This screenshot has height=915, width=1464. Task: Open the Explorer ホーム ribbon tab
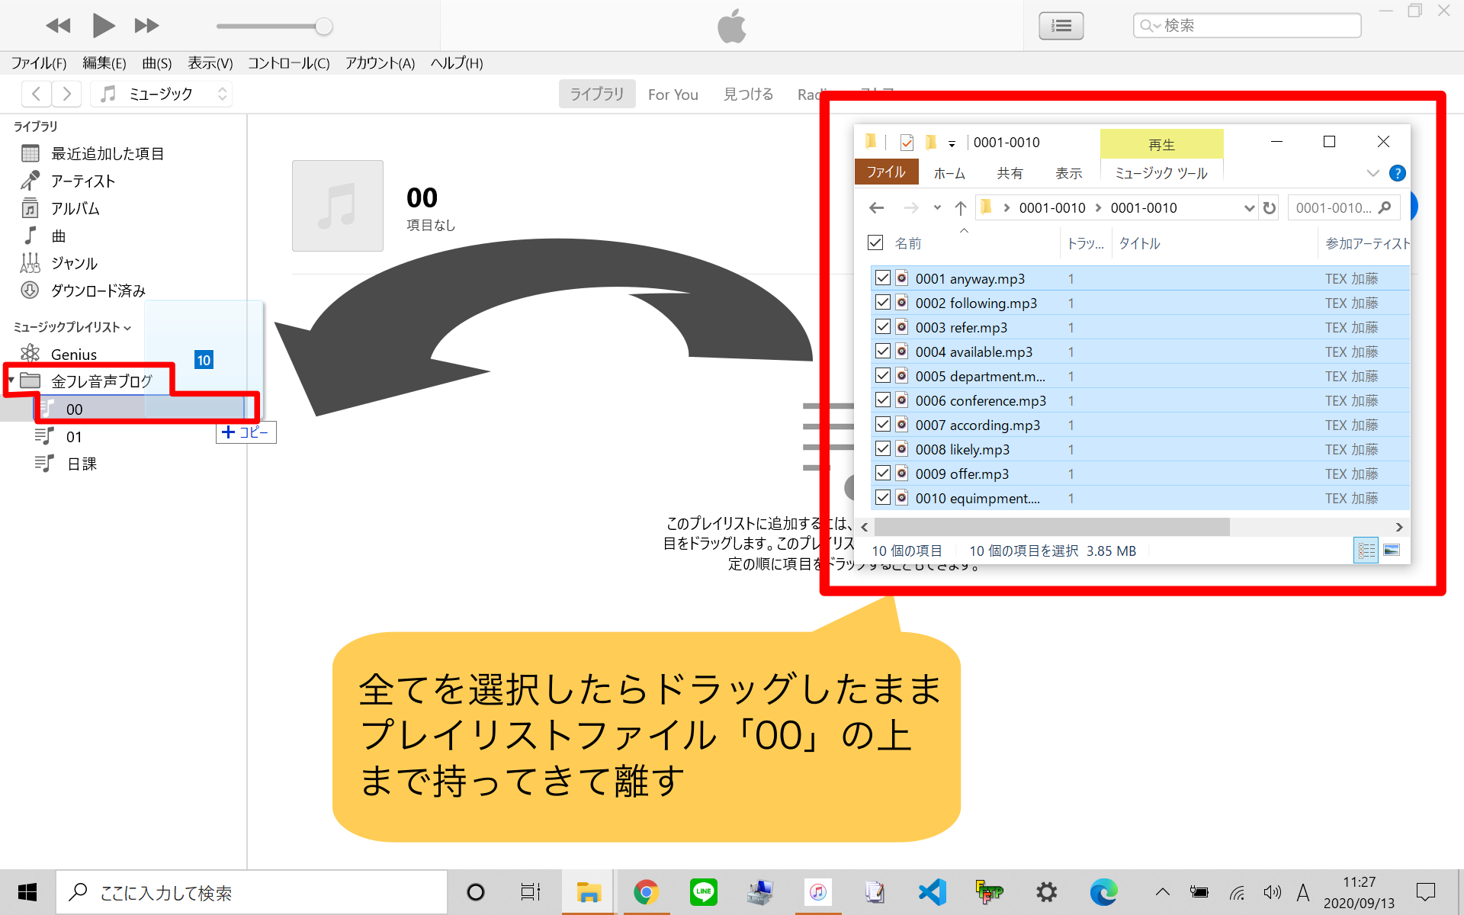point(949,173)
